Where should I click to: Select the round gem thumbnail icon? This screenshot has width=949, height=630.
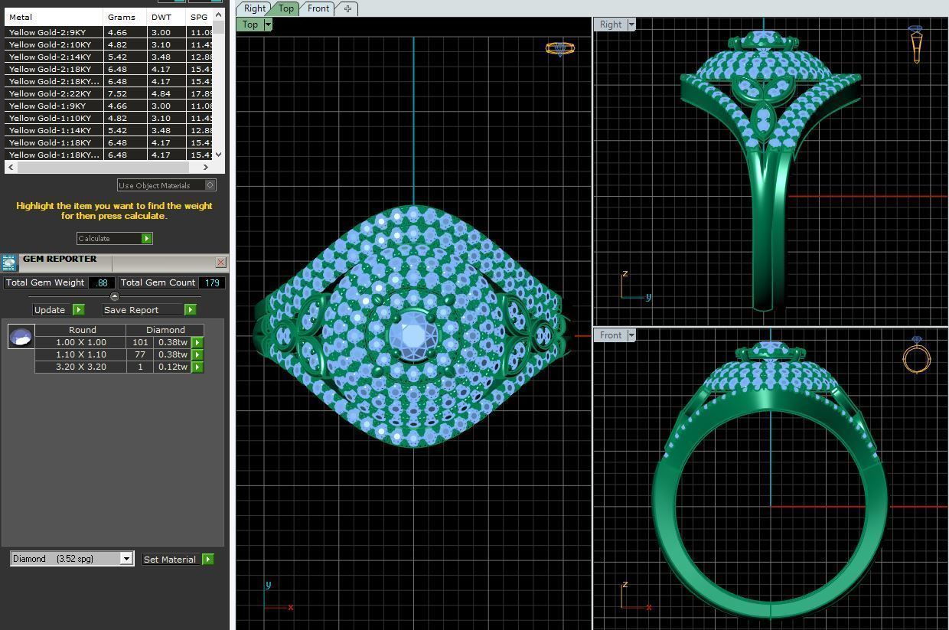21,336
